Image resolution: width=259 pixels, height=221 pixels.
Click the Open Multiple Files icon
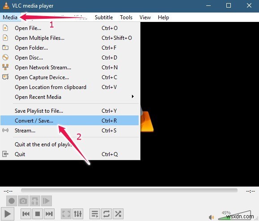(x=5, y=38)
